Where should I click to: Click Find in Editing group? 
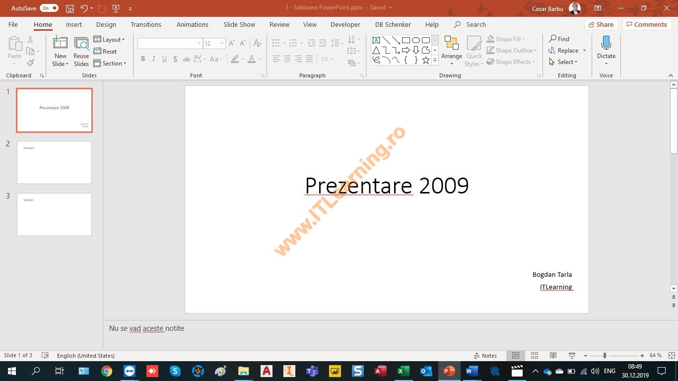[559, 39]
